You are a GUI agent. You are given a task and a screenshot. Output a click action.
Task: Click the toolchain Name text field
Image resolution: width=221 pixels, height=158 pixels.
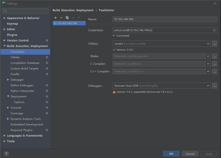[x=165, y=19]
